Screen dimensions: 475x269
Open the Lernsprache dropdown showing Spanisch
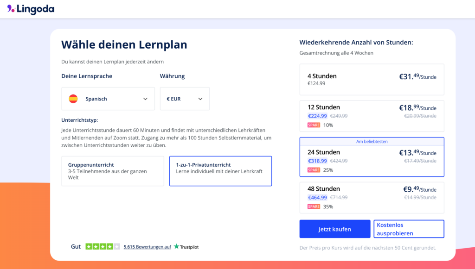click(x=108, y=99)
